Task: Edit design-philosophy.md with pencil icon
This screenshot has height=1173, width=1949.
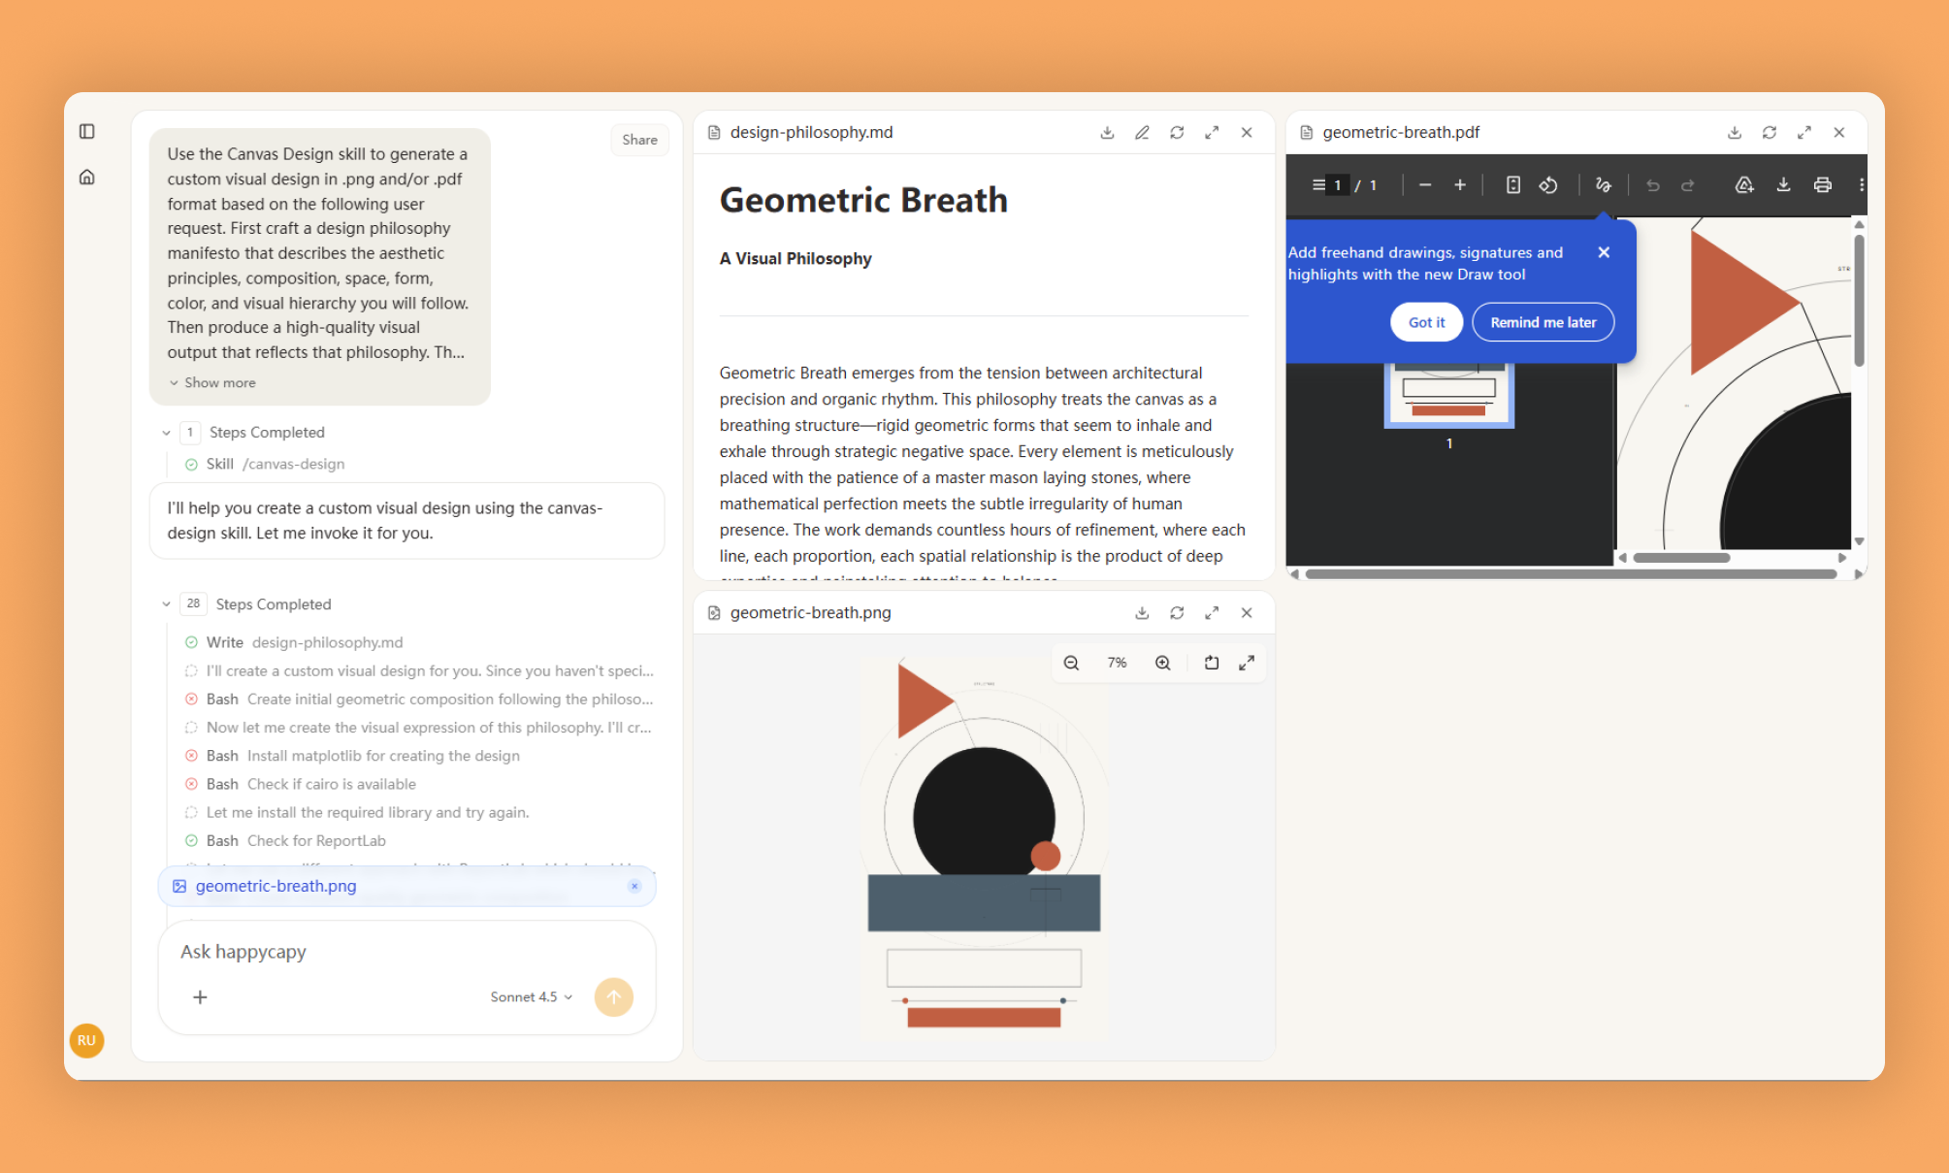Action: 1142,133
